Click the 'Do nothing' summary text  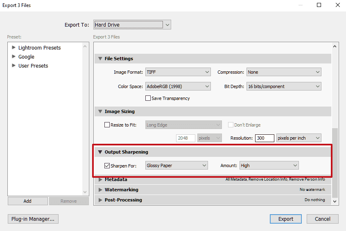coord(314,200)
